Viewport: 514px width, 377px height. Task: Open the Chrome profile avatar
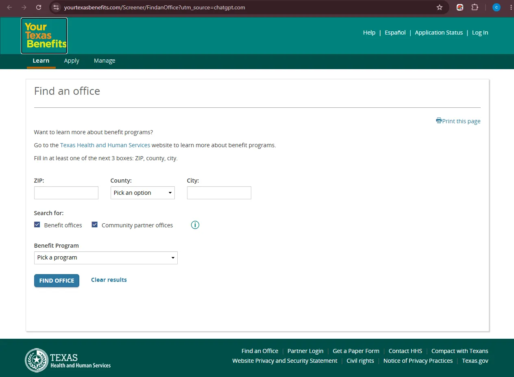tap(497, 7)
